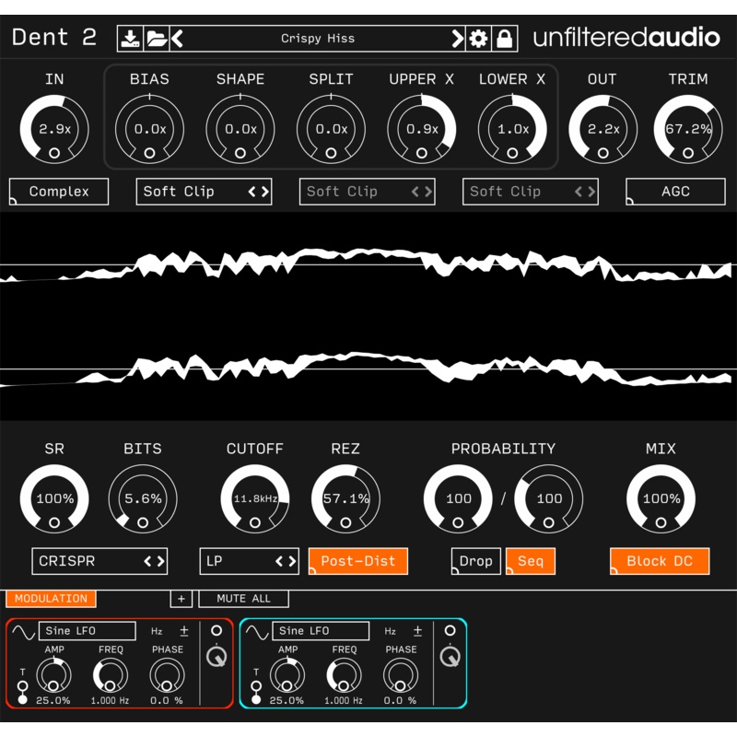Click the Hz unit label in the cyan LFO

(x=390, y=631)
